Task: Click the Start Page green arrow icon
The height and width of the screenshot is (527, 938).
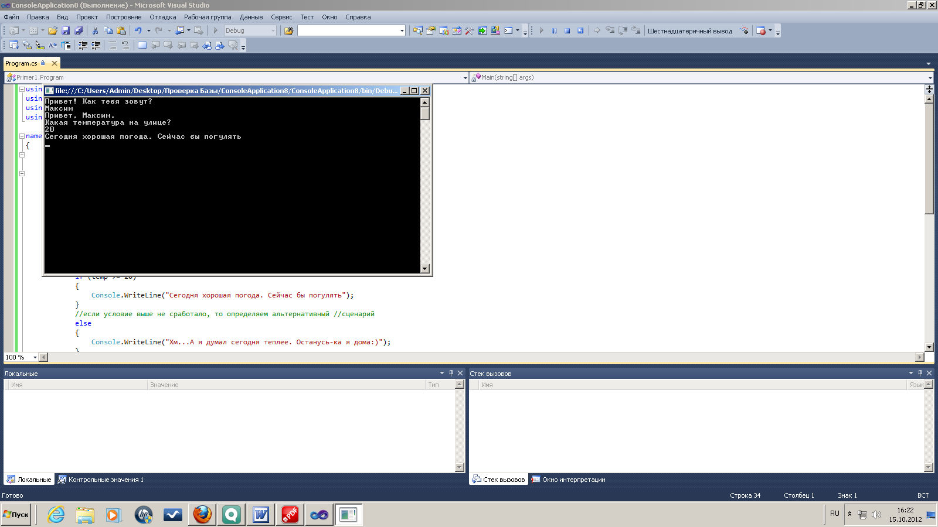Action: pyautogui.click(x=482, y=30)
